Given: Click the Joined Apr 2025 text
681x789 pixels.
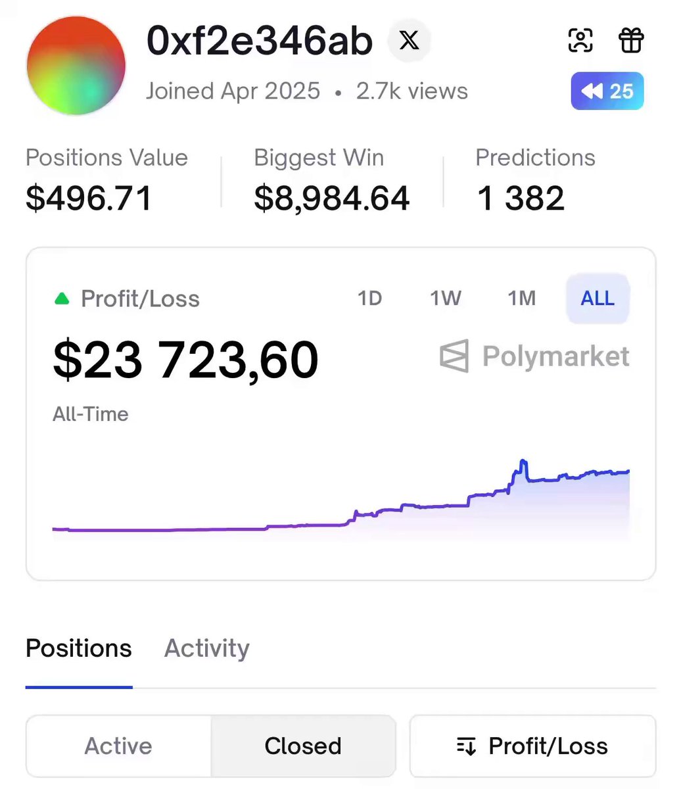Looking at the screenshot, I should click(x=233, y=91).
